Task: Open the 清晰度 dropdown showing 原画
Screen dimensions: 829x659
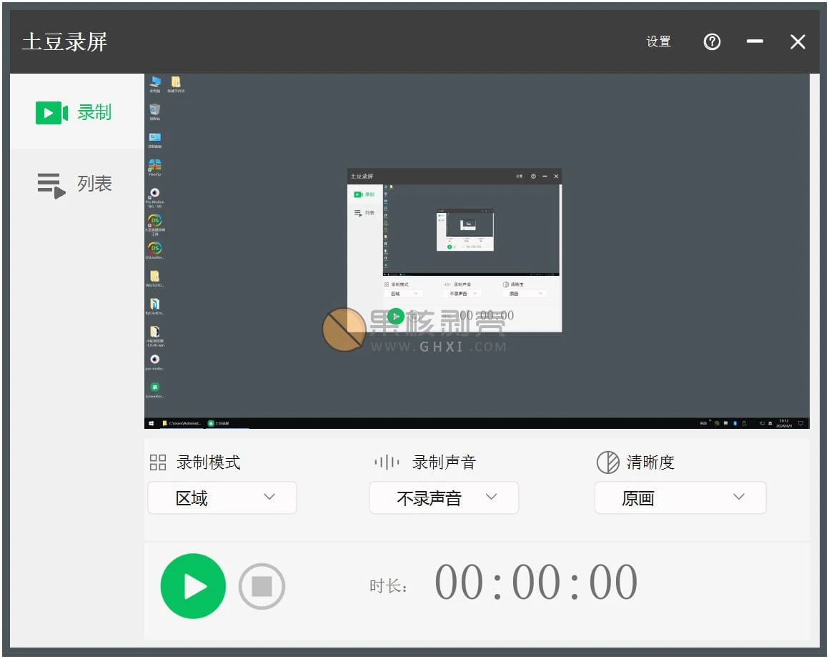Action: 680,497
